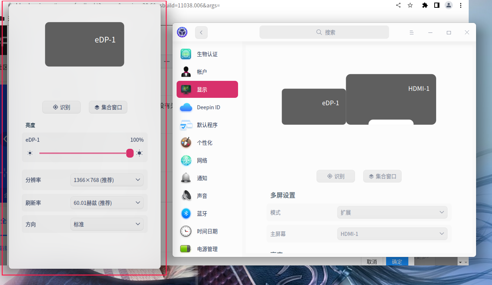Open the 分辨率 dropdown showing 1366×768
Image resolution: width=492 pixels, height=285 pixels.
tap(107, 180)
